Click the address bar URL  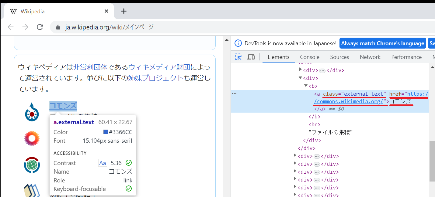click(x=109, y=27)
